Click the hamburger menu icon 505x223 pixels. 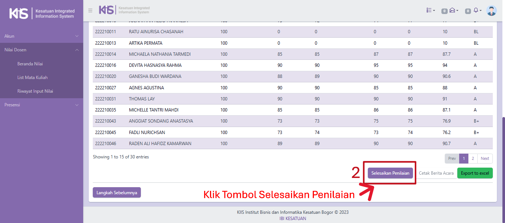pyautogui.click(x=90, y=10)
